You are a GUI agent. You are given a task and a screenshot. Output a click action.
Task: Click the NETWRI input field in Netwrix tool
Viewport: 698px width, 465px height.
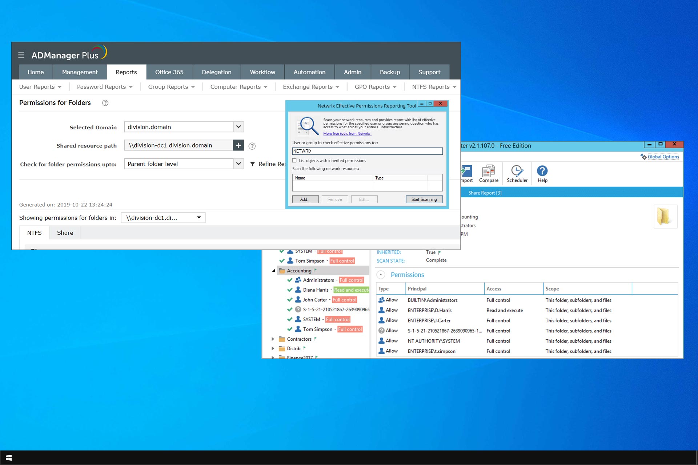coord(367,150)
